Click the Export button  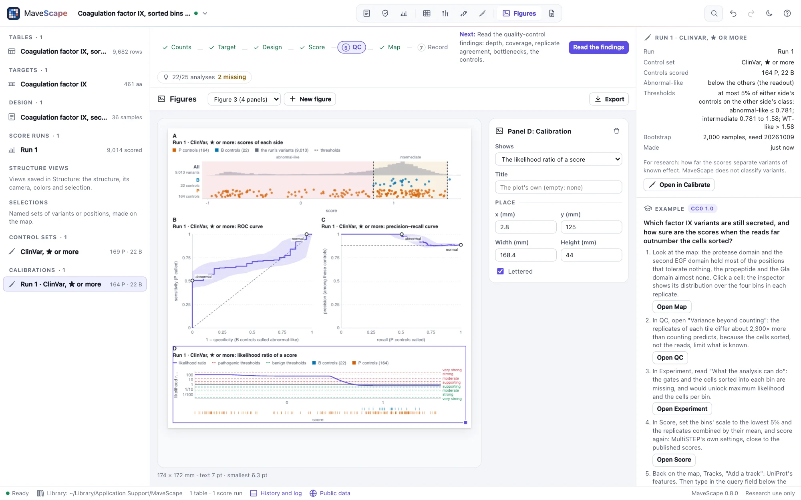point(609,99)
